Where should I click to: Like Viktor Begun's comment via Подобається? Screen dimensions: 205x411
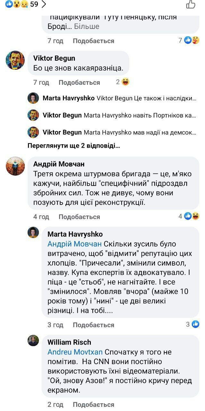79,83
